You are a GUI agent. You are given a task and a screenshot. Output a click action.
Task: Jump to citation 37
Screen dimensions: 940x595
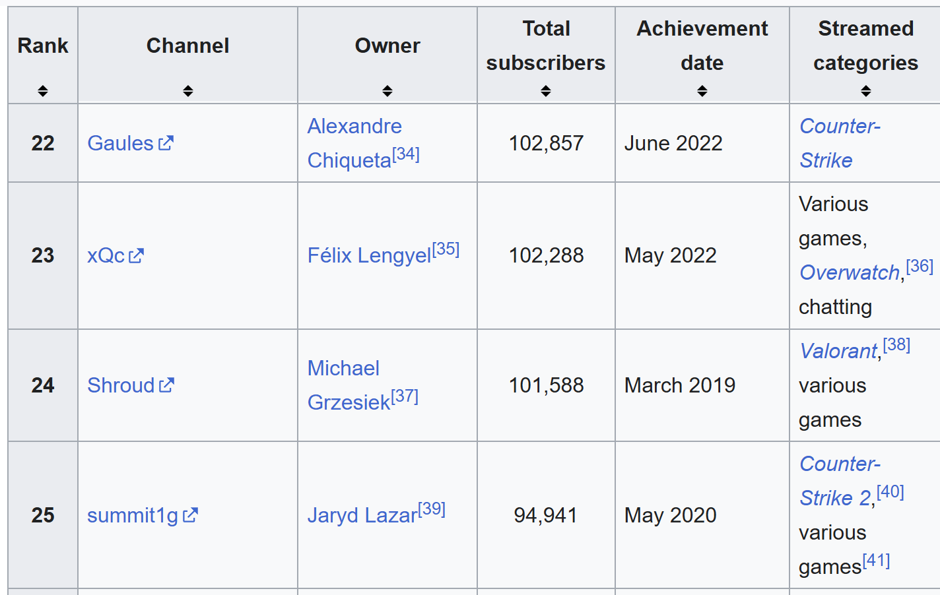pyautogui.click(x=405, y=396)
